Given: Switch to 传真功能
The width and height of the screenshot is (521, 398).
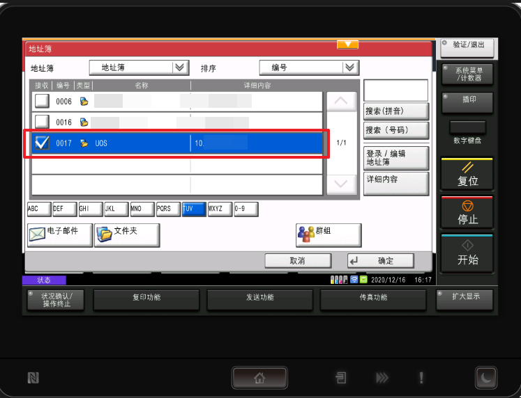Looking at the screenshot, I should [x=373, y=300].
